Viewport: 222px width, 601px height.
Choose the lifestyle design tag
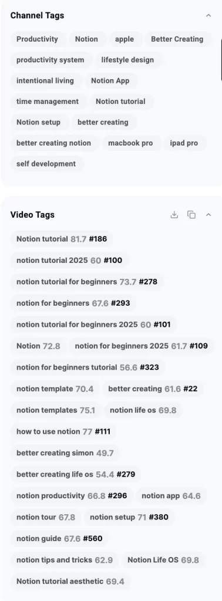point(127,60)
